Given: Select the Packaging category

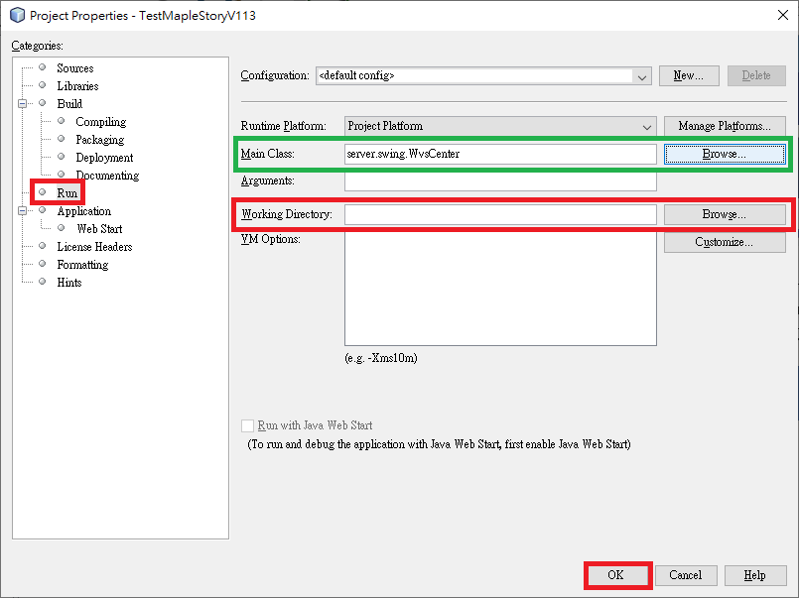Looking at the screenshot, I should pos(100,140).
